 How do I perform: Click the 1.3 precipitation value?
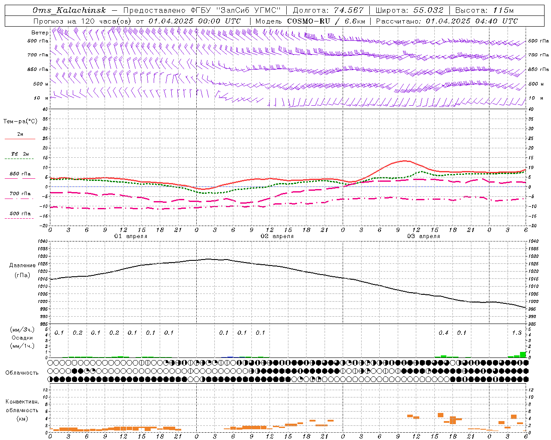coord(517,333)
